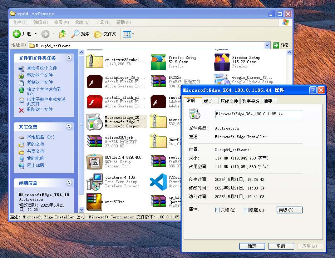
Task: Click the Go (转到) button
Action: point(281,45)
